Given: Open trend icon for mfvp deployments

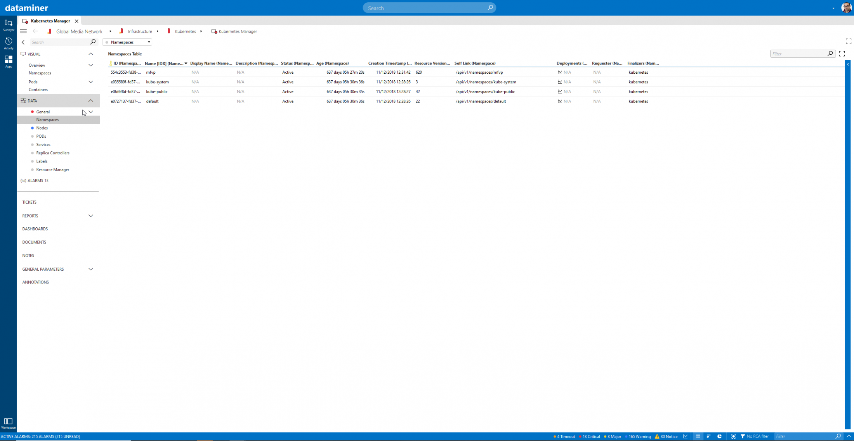Looking at the screenshot, I should pyautogui.click(x=560, y=72).
